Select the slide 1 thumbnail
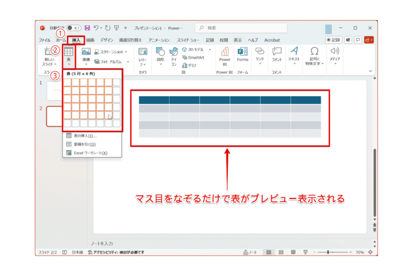This screenshot has height=273, width=410. [55, 90]
